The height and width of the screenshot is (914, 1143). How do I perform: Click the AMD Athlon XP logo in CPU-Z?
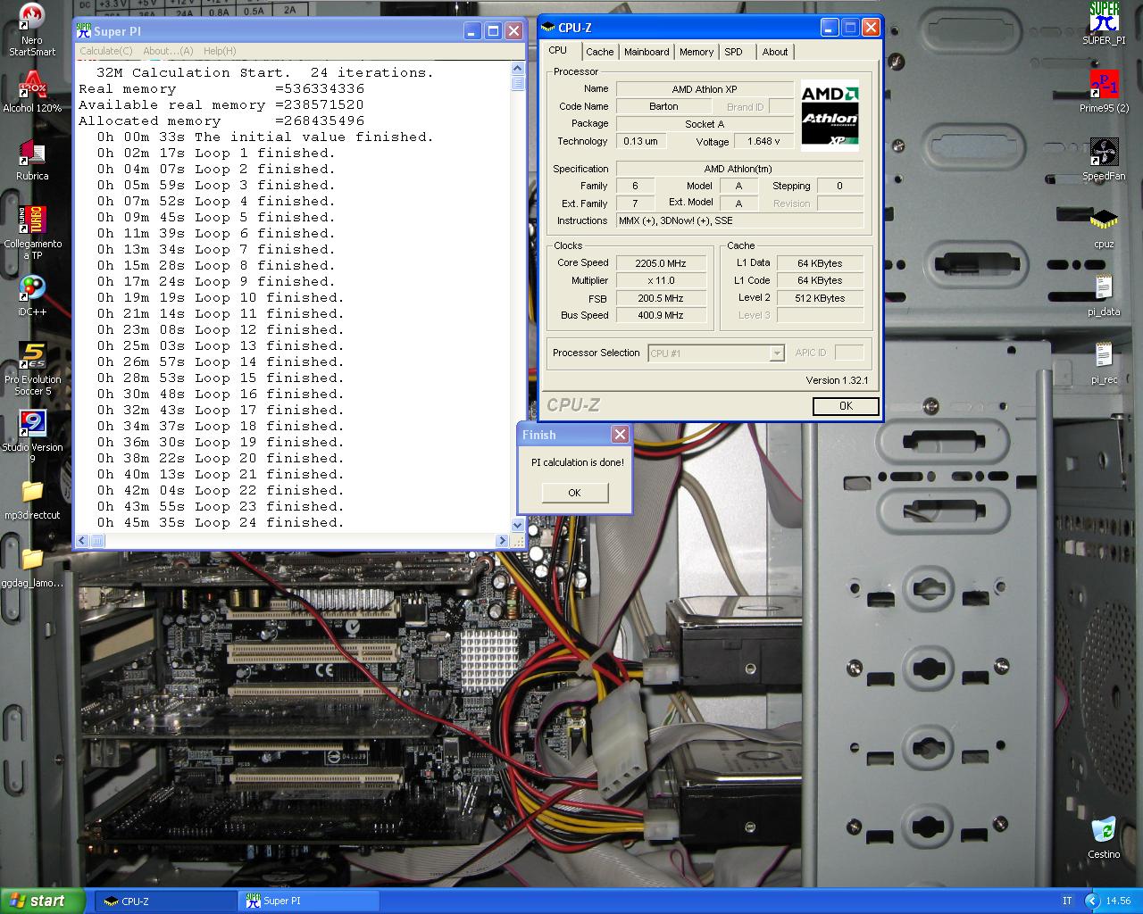pyautogui.click(x=830, y=115)
